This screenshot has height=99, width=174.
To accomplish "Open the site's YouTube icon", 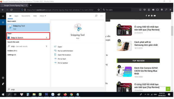I will 155,16.
